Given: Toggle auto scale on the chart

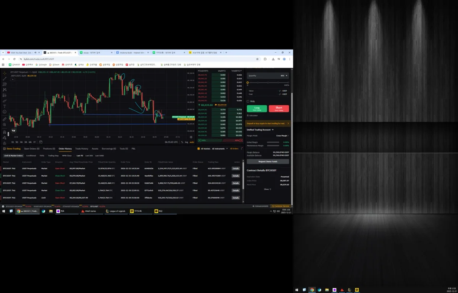Looking at the screenshot, I should pyautogui.click(x=192, y=142).
